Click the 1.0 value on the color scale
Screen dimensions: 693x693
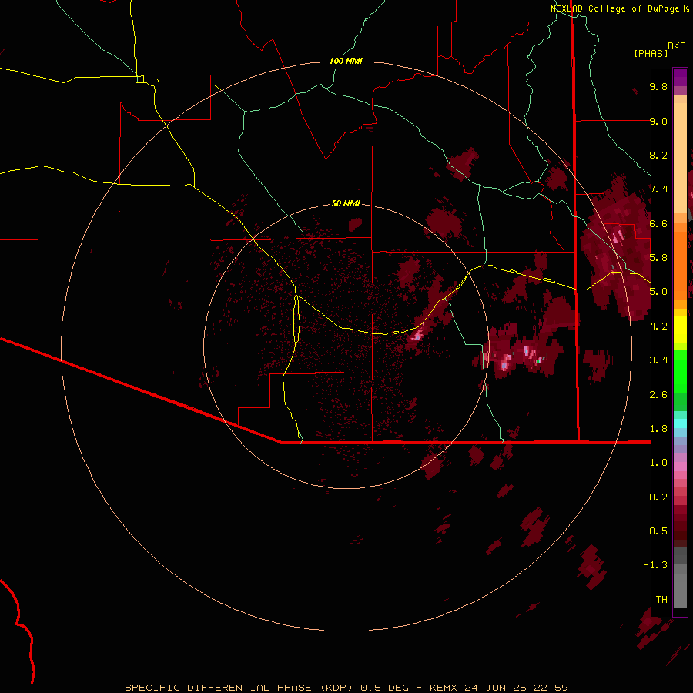click(x=658, y=463)
